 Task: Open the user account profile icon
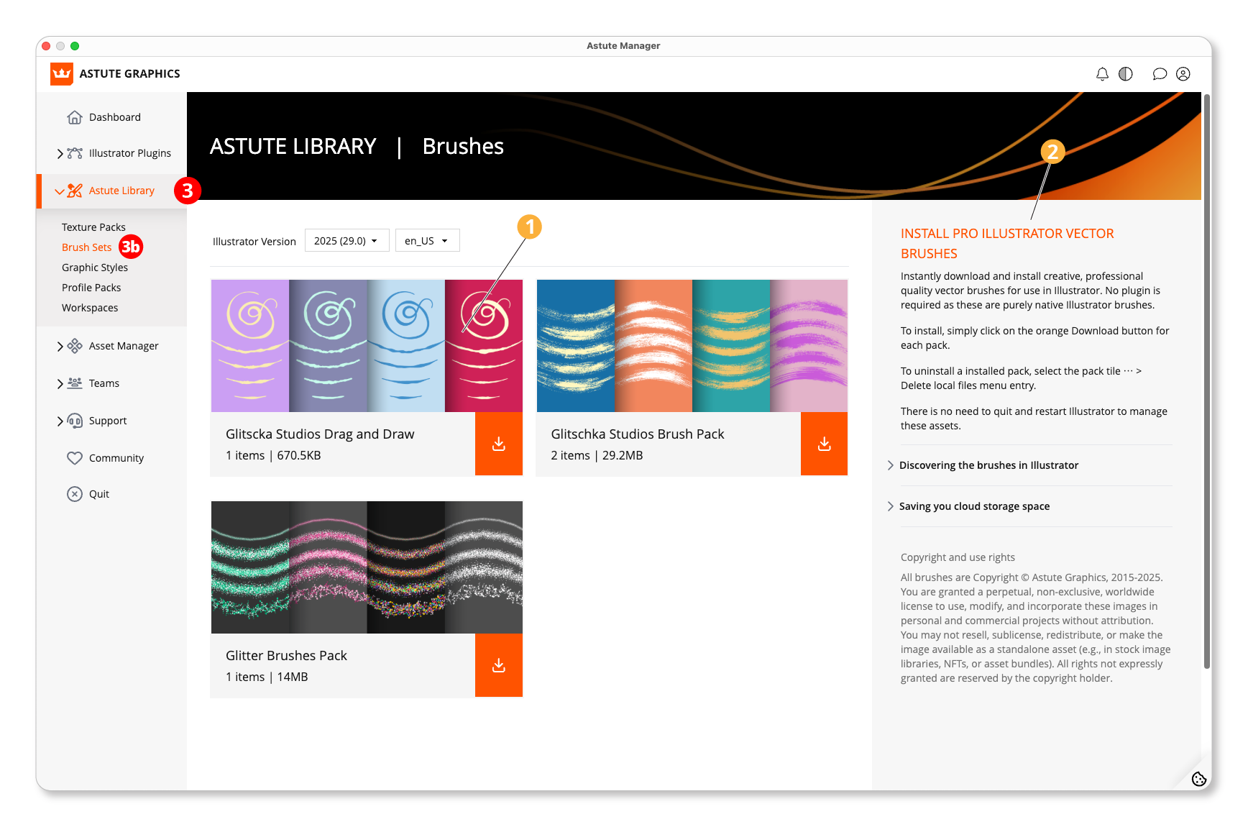point(1183,74)
